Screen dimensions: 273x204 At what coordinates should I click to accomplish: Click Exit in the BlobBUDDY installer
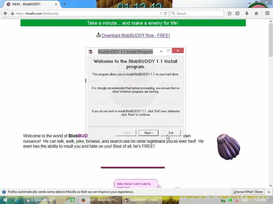click(171, 133)
